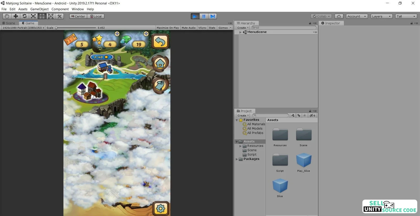
Task: Switch to the Game tab
Action: [28, 23]
